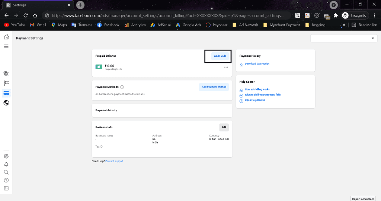Open the YouTube bookmark
The height and width of the screenshot is (201, 381).
click(x=15, y=25)
